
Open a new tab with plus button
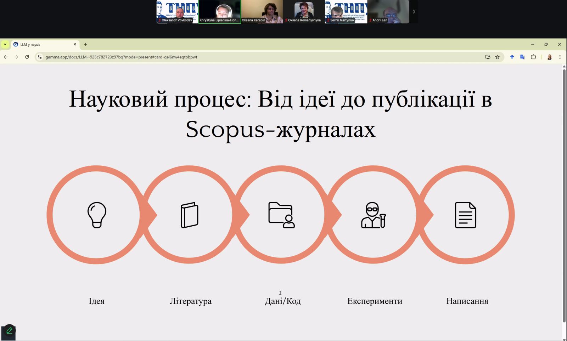click(85, 44)
